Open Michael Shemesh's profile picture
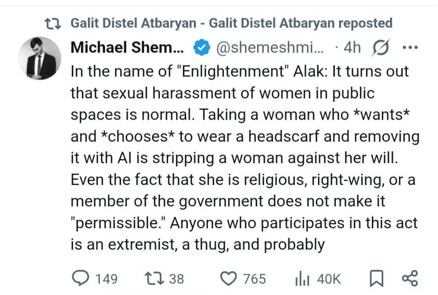This screenshot has height=295, width=438. coord(39,58)
